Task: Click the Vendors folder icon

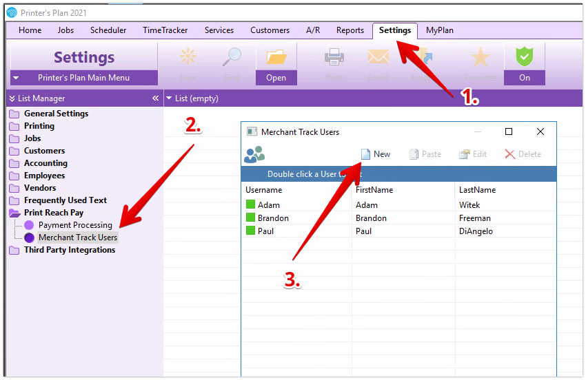Action: click(14, 188)
